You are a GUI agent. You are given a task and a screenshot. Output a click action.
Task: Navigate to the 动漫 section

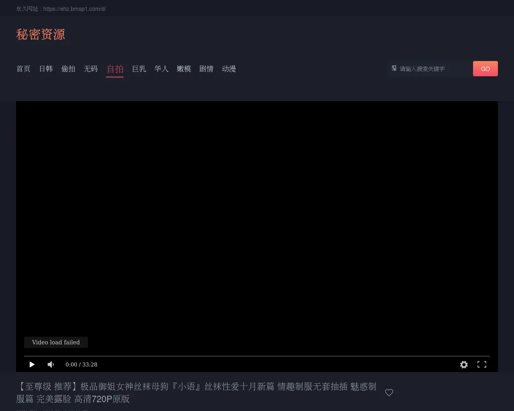pos(229,69)
